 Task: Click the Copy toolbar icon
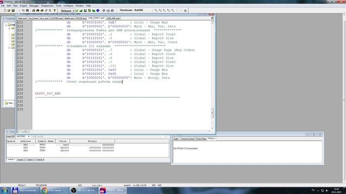23,10
